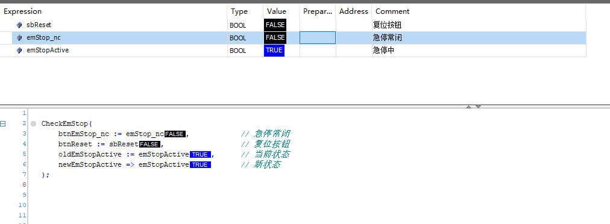Screen dimensions: 610x224
Task: Click the Comment column header
Action: click(392, 11)
